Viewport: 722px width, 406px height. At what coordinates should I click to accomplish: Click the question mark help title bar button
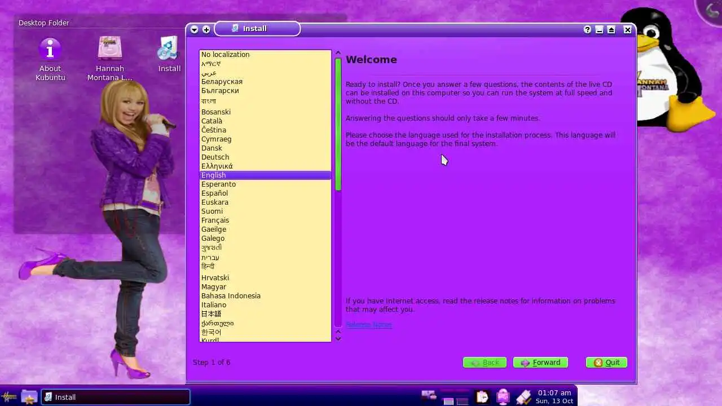pyautogui.click(x=587, y=30)
